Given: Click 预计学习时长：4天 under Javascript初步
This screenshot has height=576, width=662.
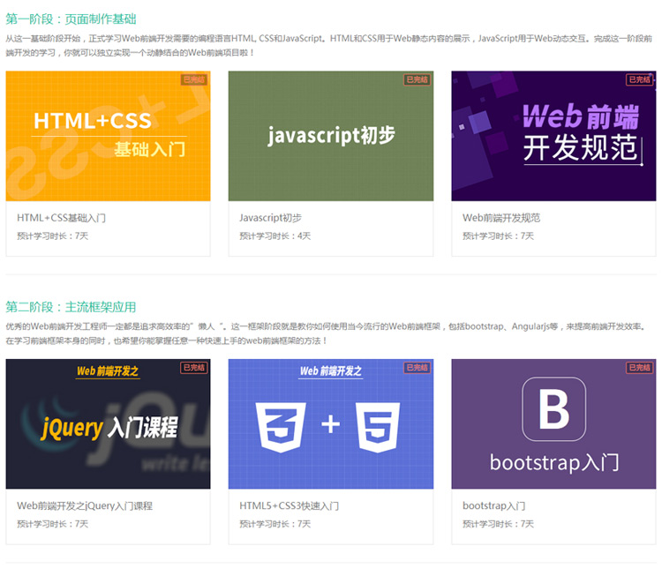Looking at the screenshot, I should (275, 236).
